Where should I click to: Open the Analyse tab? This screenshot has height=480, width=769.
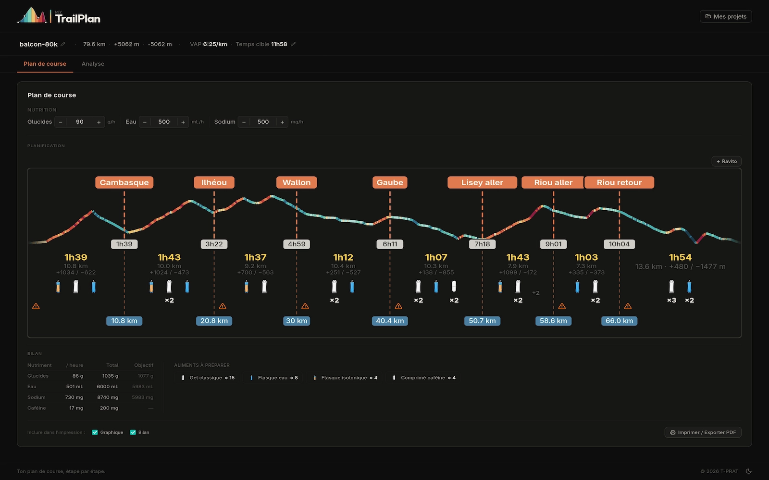[x=93, y=64]
